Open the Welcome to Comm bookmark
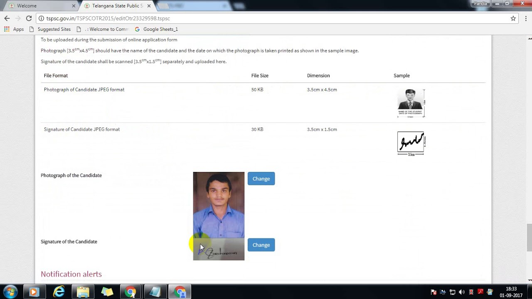 pyautogui.click(x=103, y=29)
